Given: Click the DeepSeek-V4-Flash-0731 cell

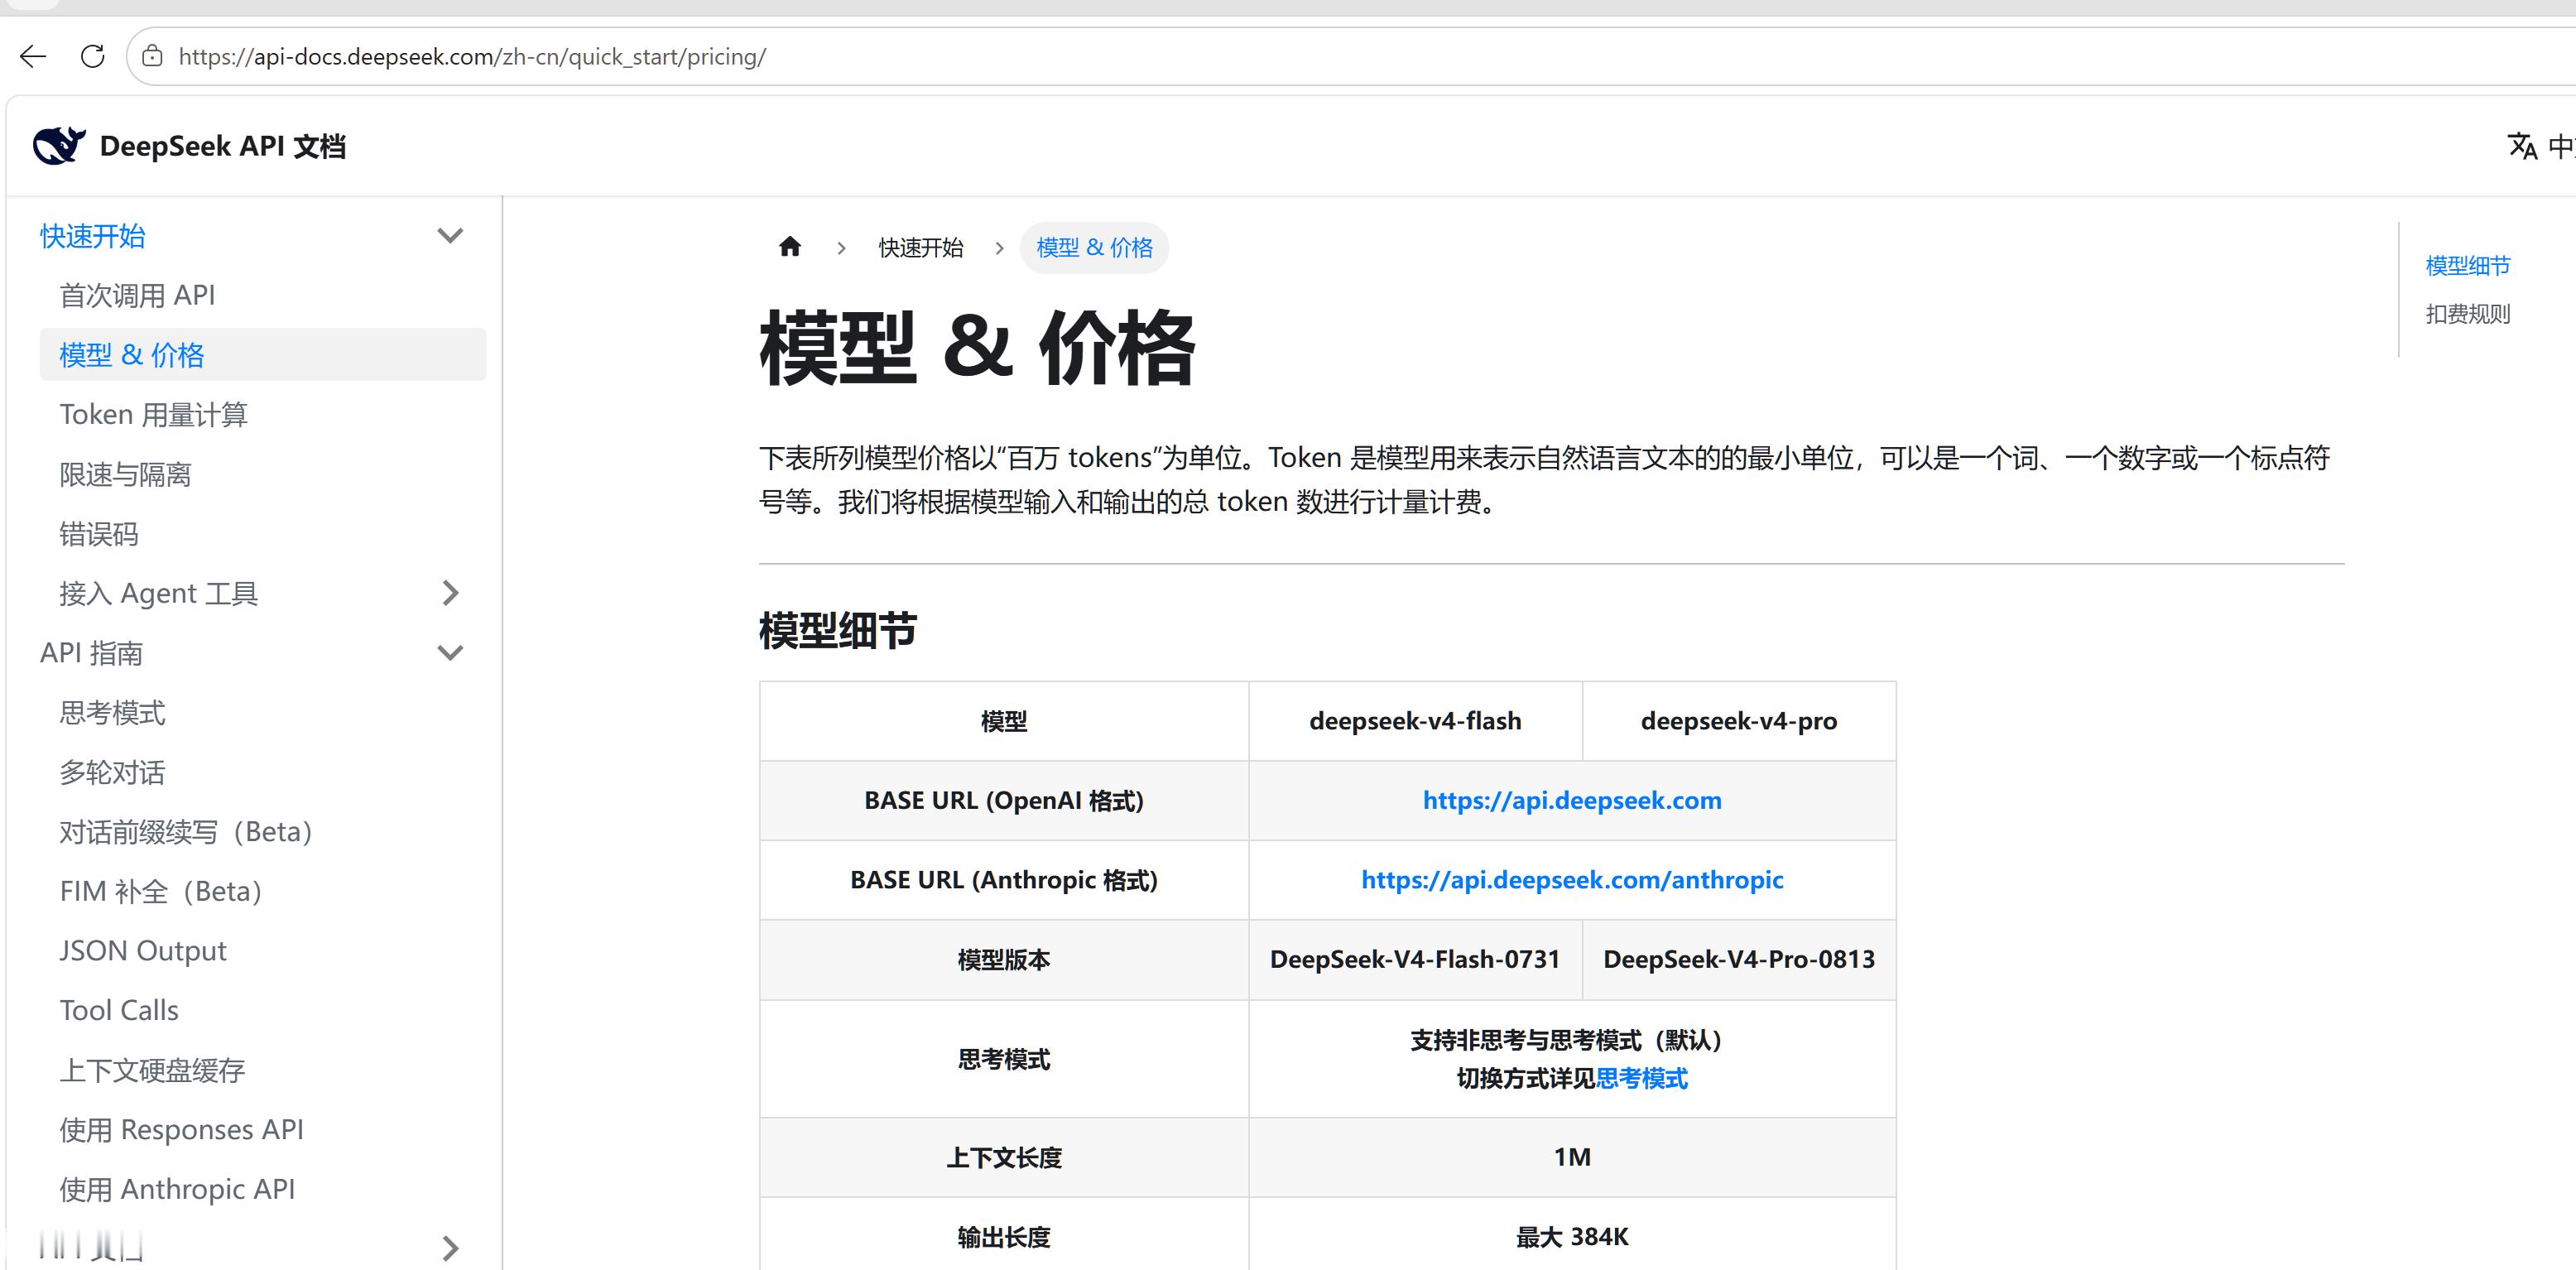Looking at the screenshot, I should click(1415, 959).
